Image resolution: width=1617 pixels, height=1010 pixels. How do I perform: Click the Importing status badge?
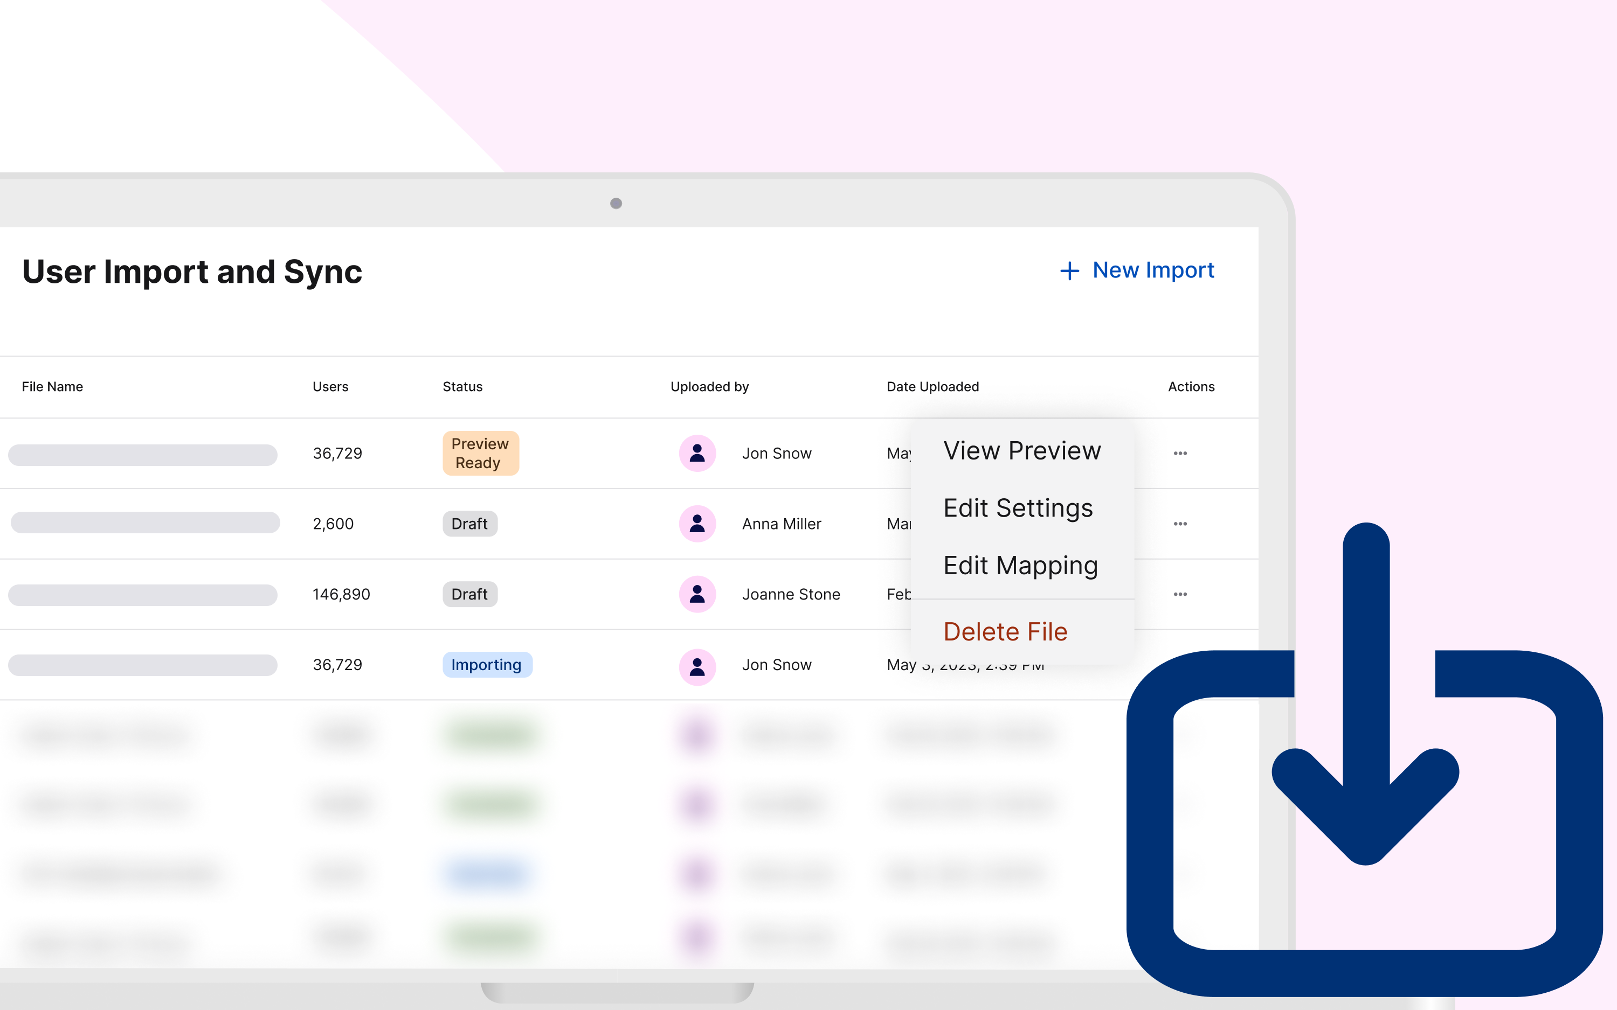(487, 665)
